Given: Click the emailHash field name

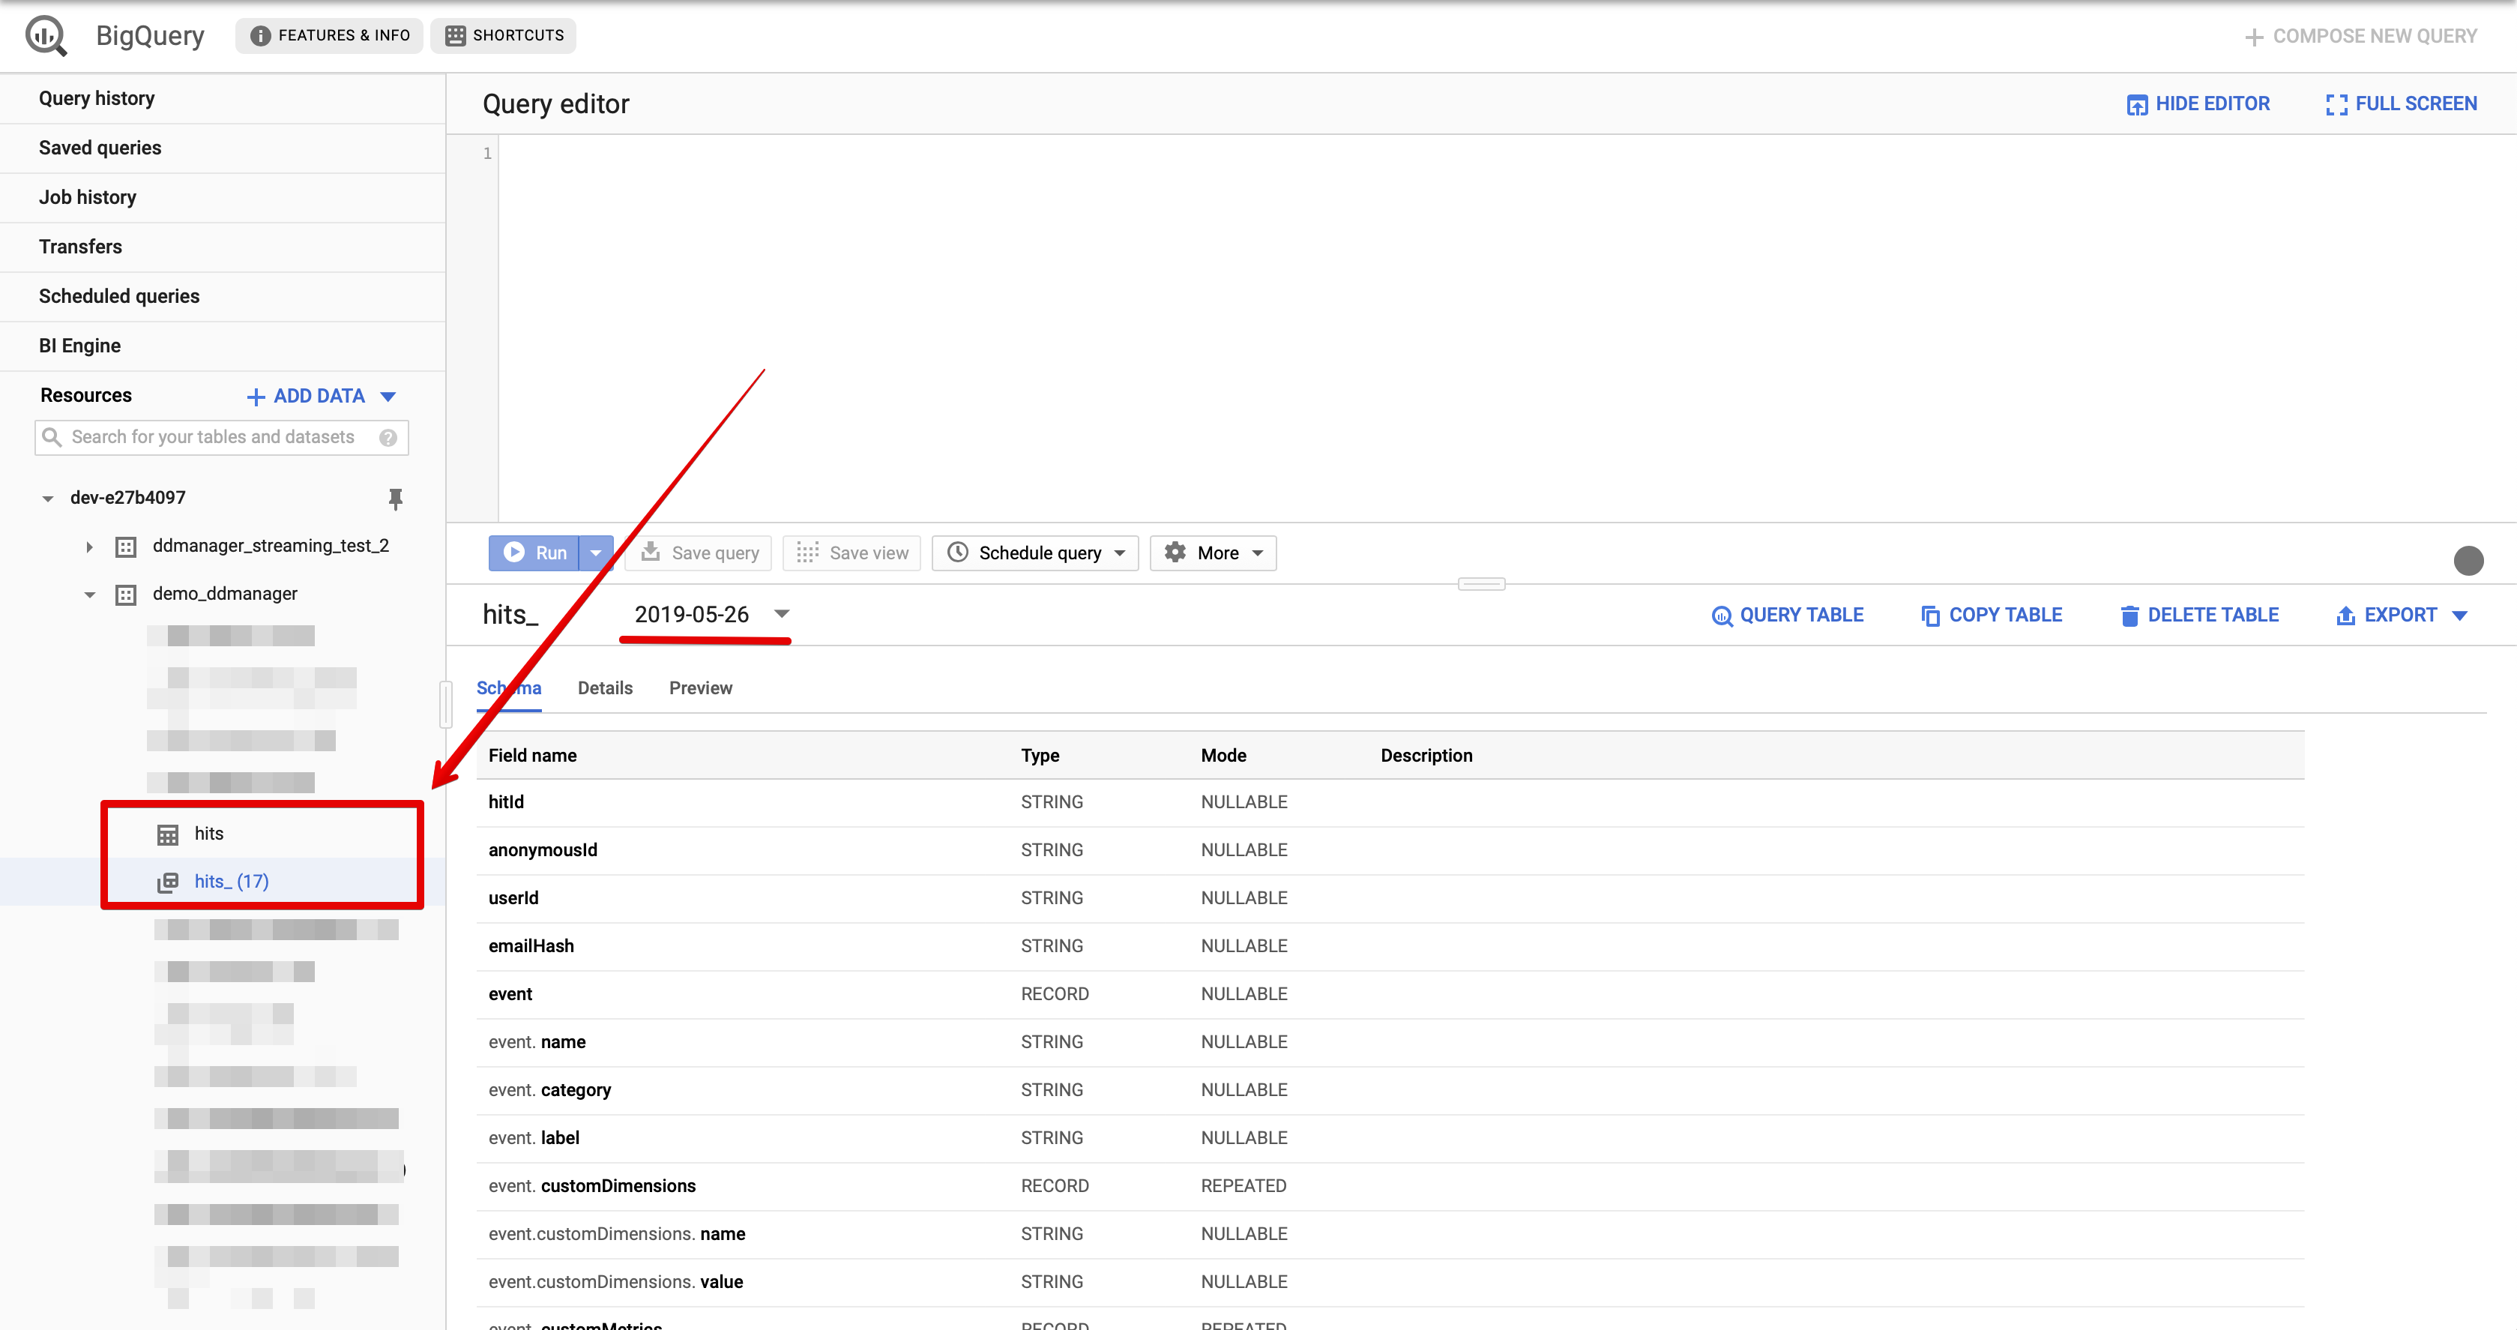Looking at the screenshot, I should pos(531,946).
